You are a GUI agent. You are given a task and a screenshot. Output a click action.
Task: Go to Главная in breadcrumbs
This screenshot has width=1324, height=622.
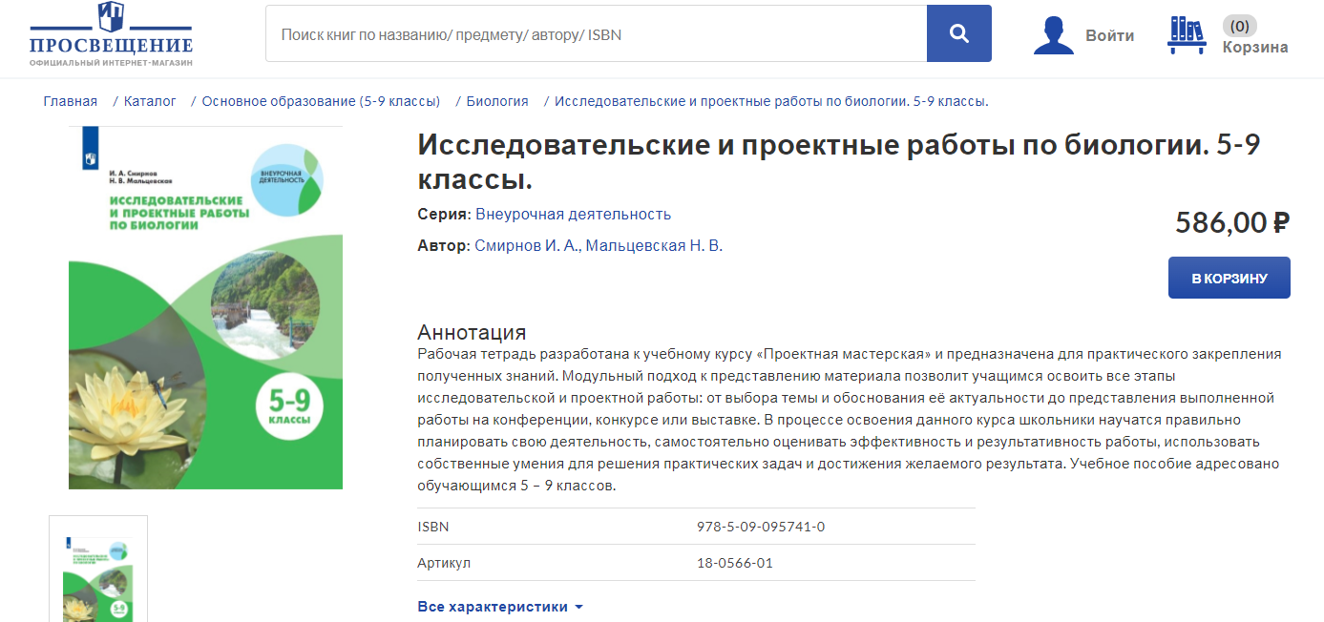(x=70, y=101)
